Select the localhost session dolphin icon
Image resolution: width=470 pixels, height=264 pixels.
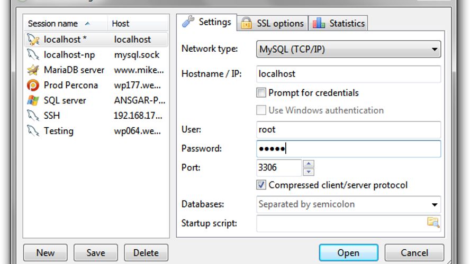point(33,40)
